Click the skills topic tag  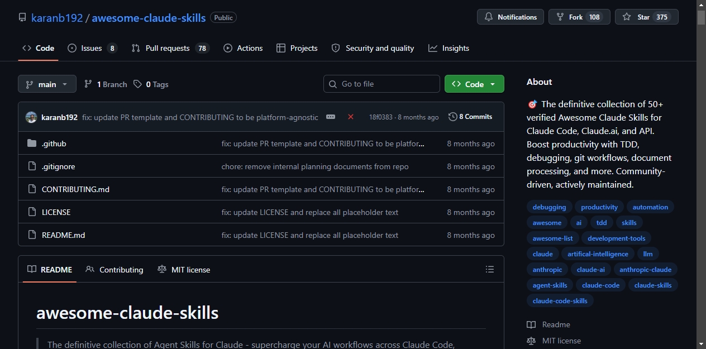pos(629,223)
